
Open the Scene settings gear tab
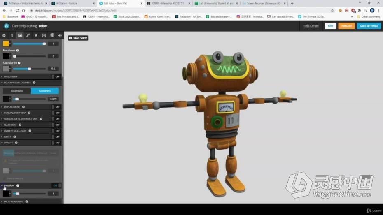pyautogui.click(x=4, y=35)
